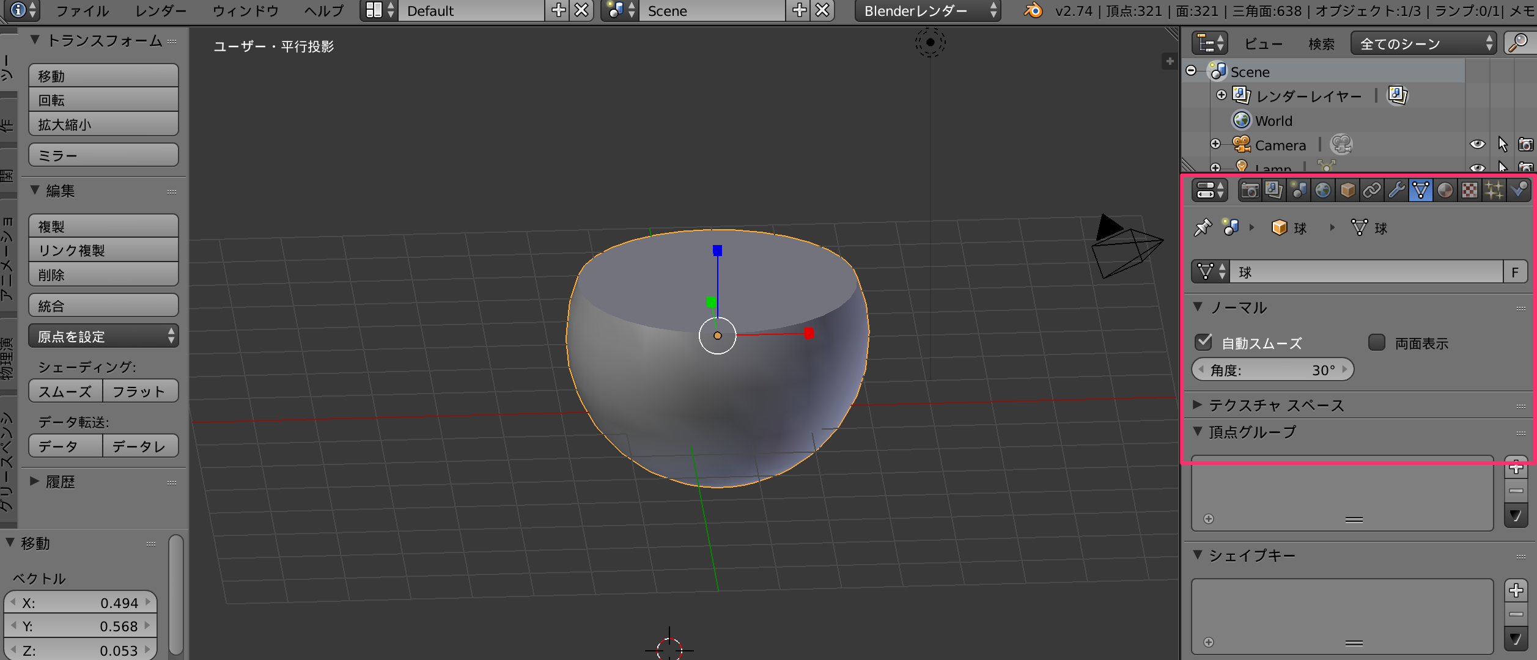Image resolution: width=1537 pixels, height=660 pixels.
Task: Open the Mesh Data tab (triangle icon)
Action: 1421,191
